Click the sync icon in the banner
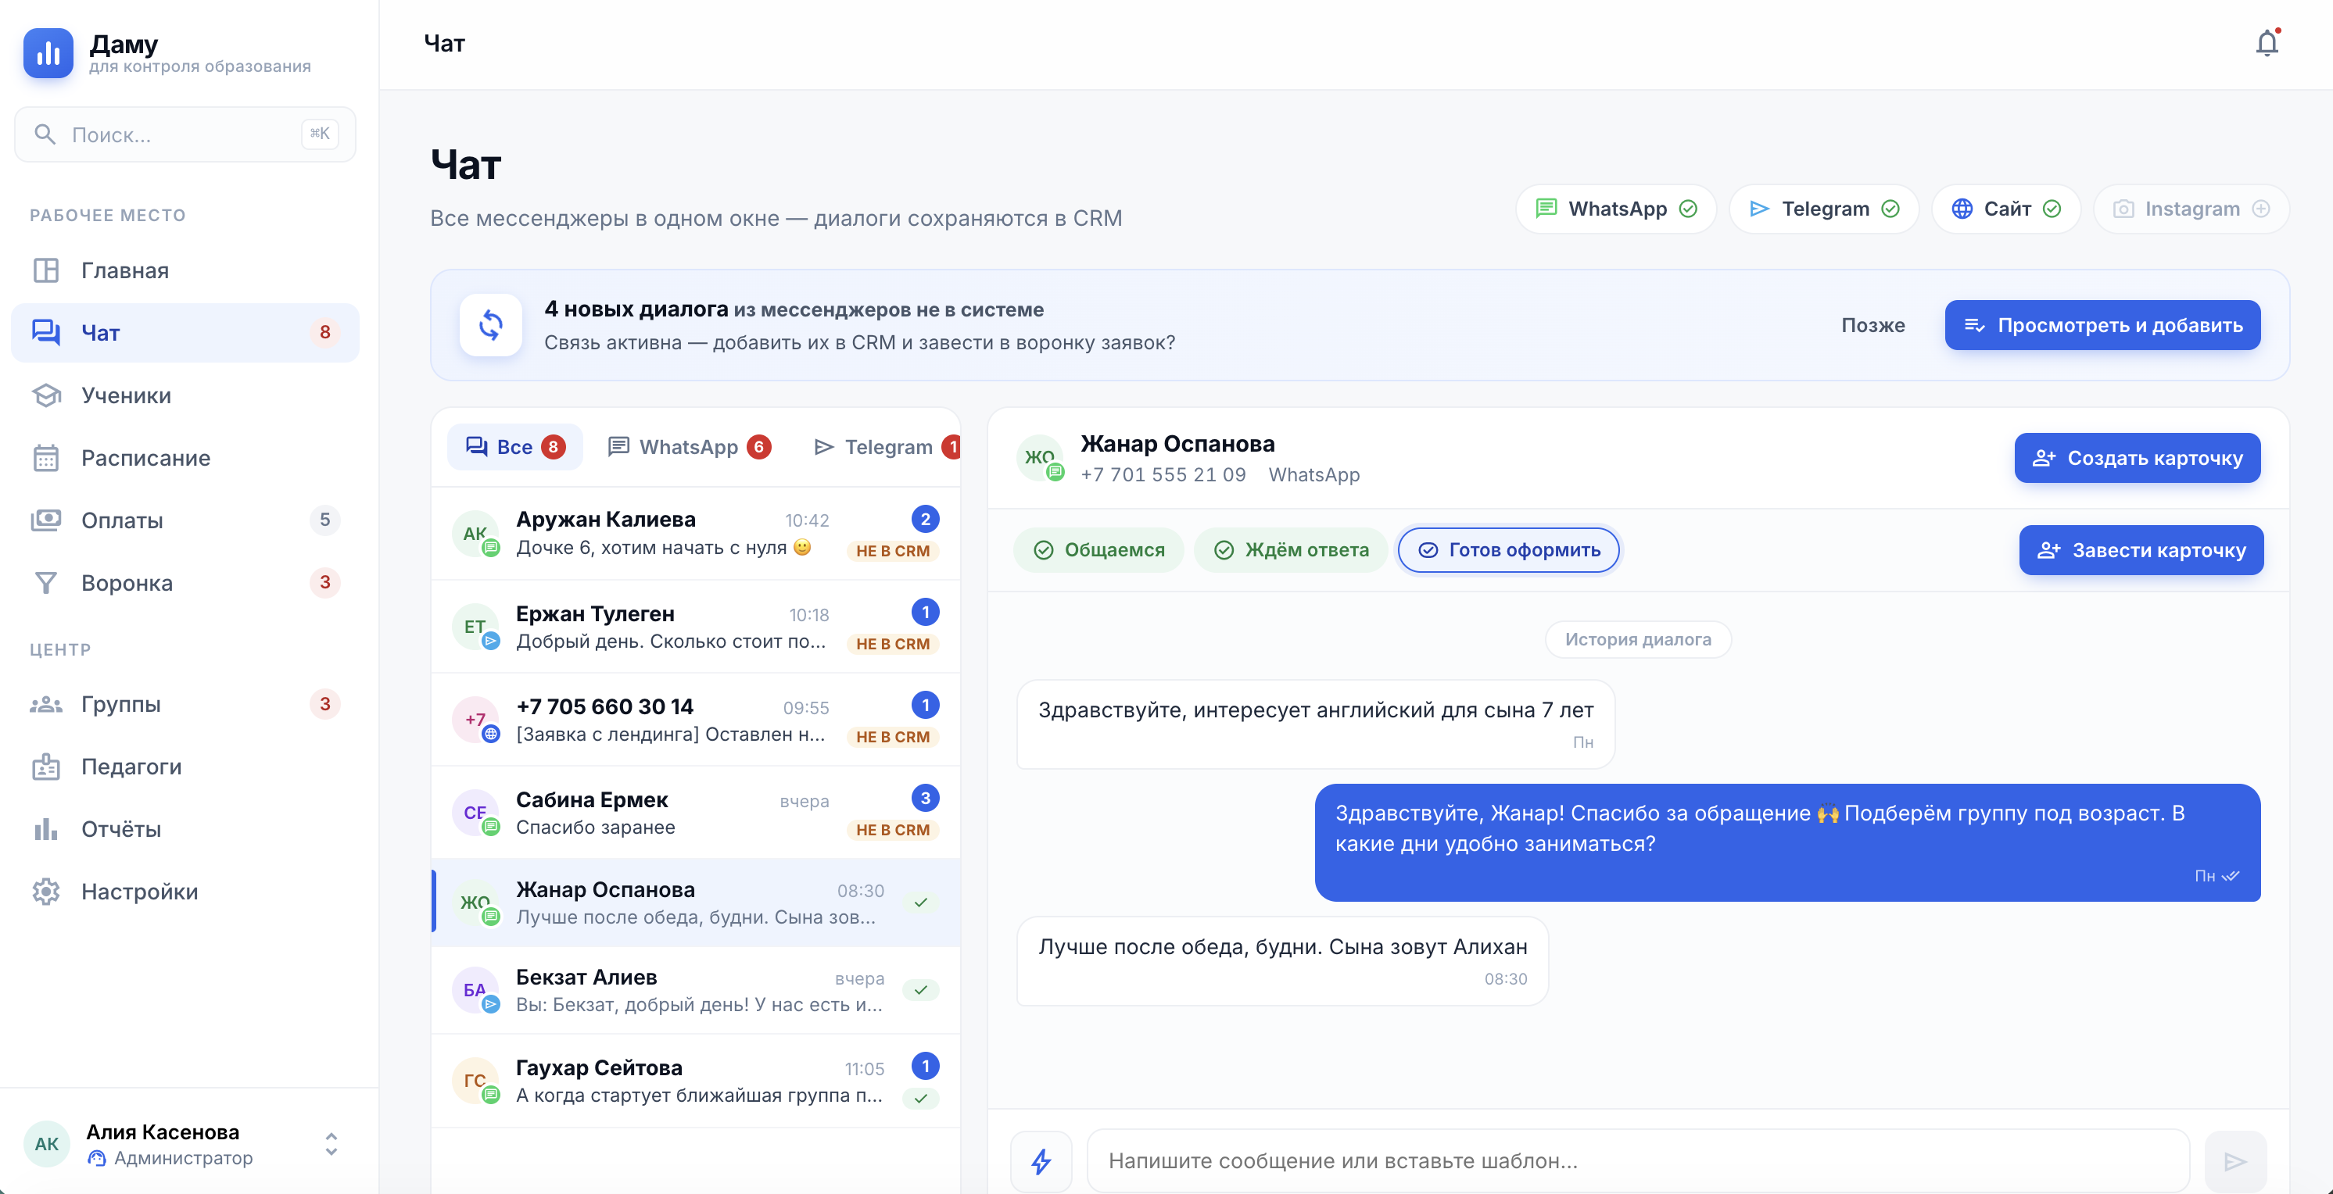Image resolution: width=2333 pixels, height=1194 pixels. coord(491,325)
